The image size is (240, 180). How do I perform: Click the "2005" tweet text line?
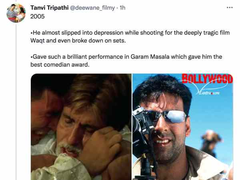coord(37,16)
